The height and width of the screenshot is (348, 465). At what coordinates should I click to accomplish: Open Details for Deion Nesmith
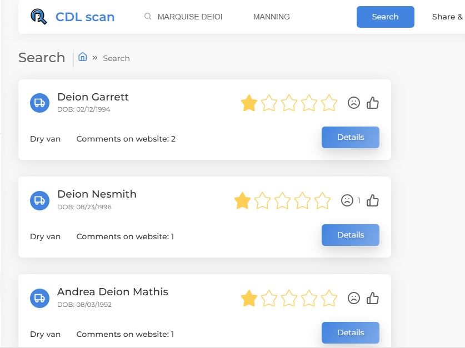350,235
